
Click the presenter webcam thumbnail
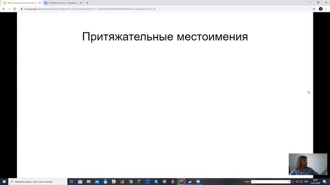308,164
